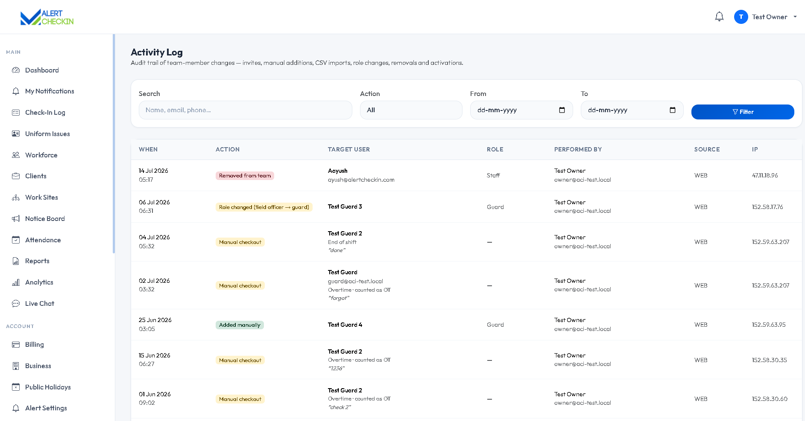
Task: Open Dashboard from the sidebar
Action: click(x=42, y=70)
